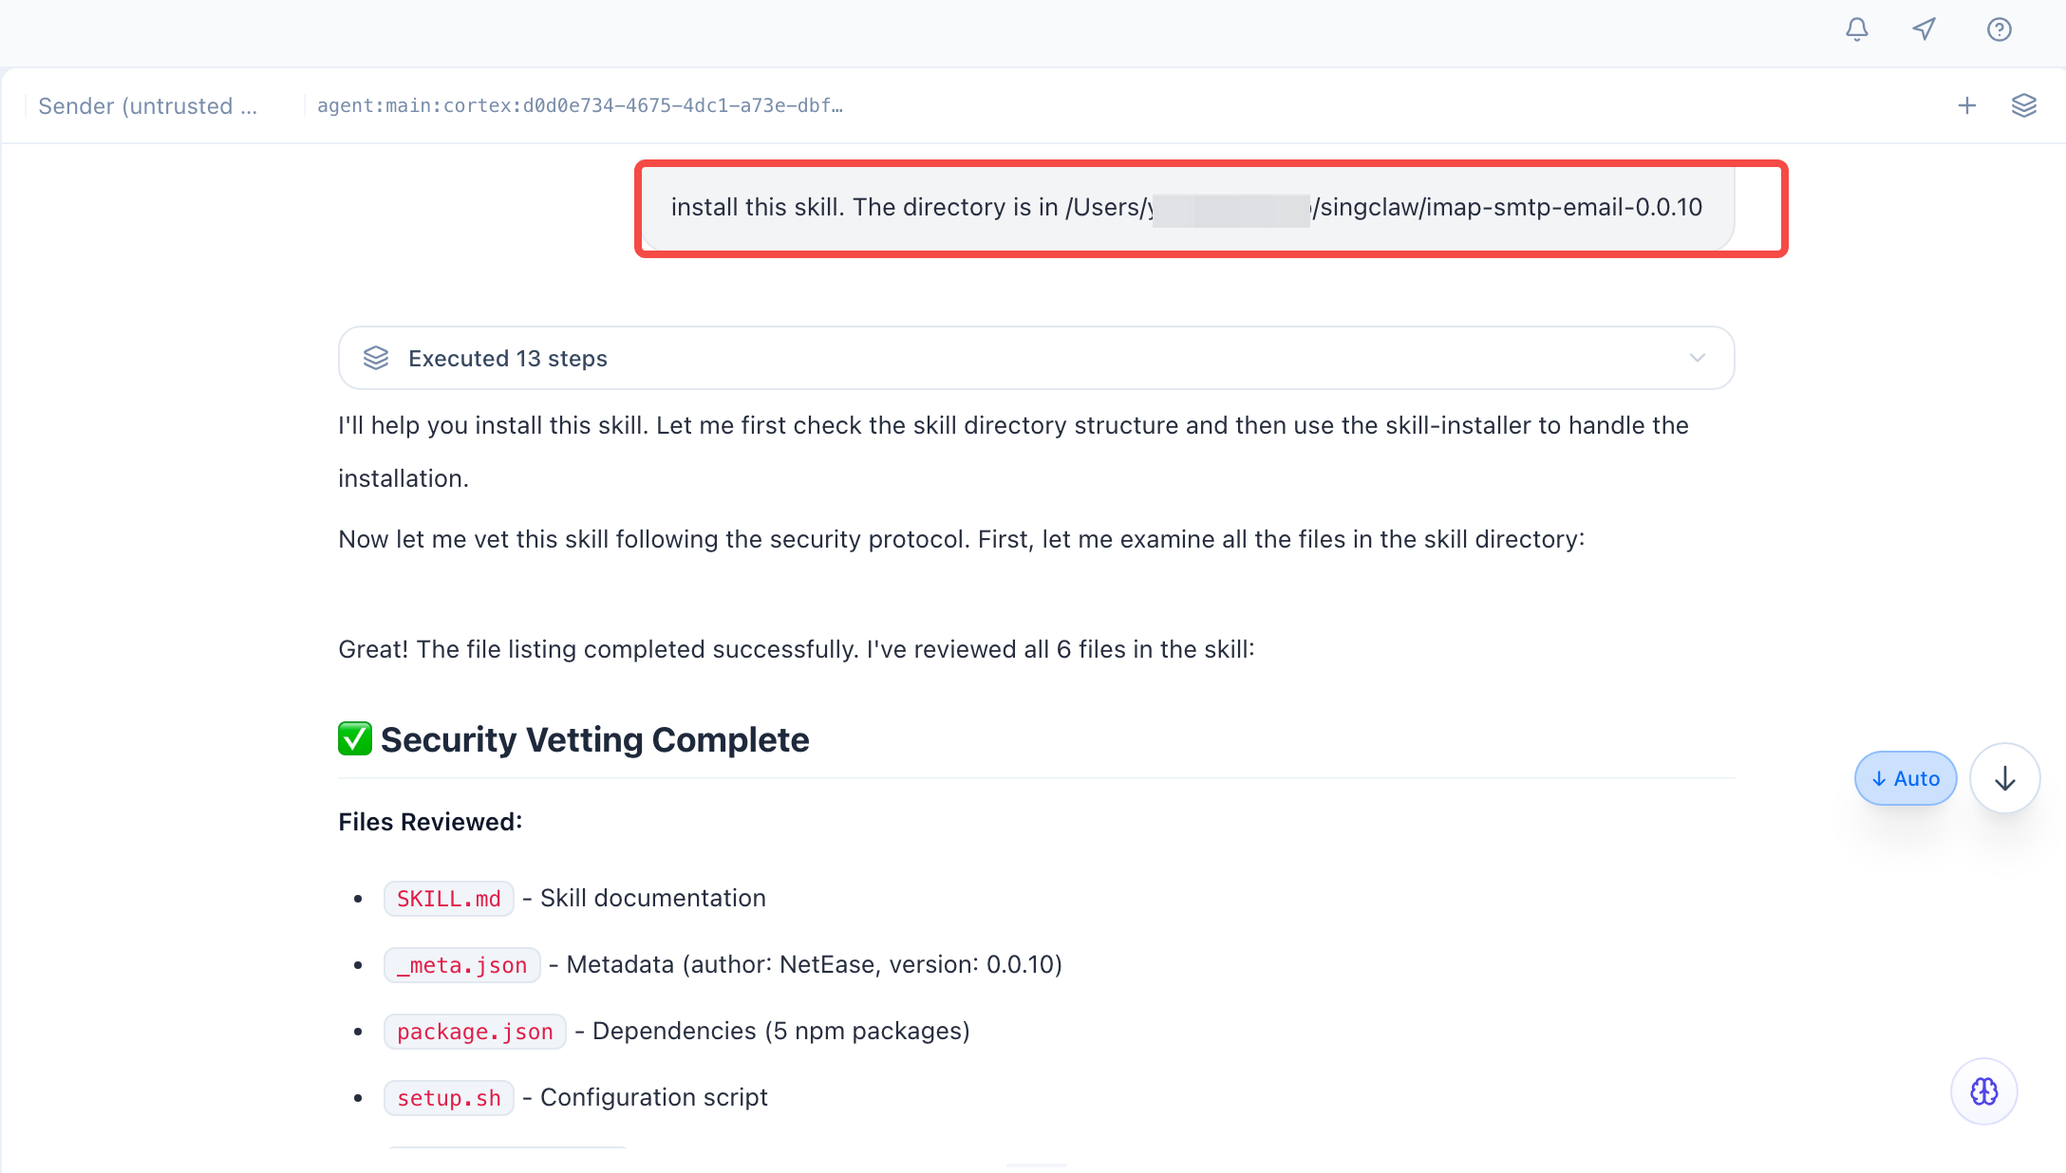Select the agent:main:cortex session label
The width and height of the screenshot is (2066, 1173).
point(579,105)
